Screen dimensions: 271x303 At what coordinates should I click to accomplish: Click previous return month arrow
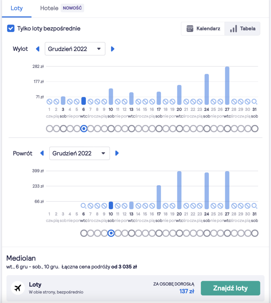coord(42,153)
